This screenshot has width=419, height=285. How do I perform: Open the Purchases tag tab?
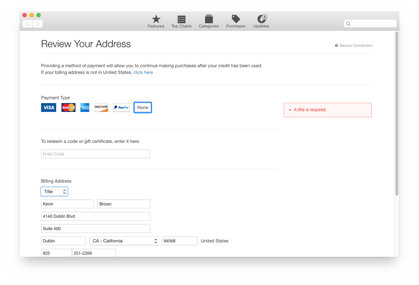tap(236, 21)
